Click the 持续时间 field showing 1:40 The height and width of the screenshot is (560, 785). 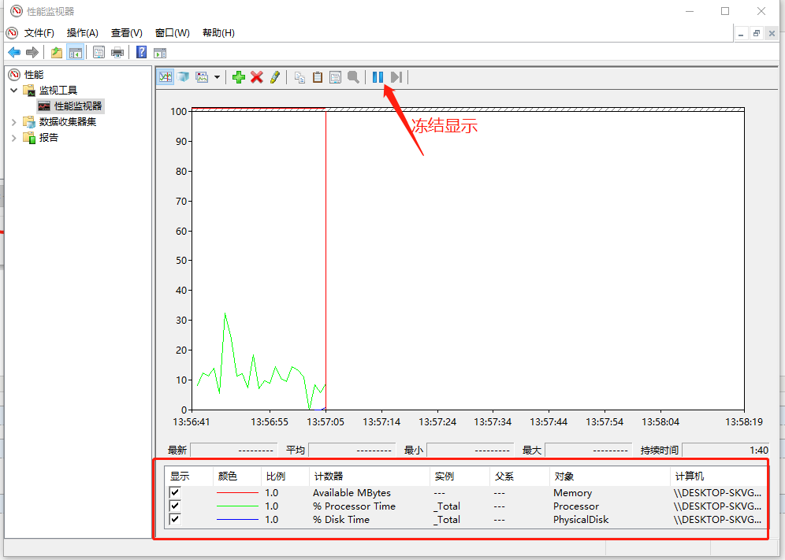tap(727, 450)
